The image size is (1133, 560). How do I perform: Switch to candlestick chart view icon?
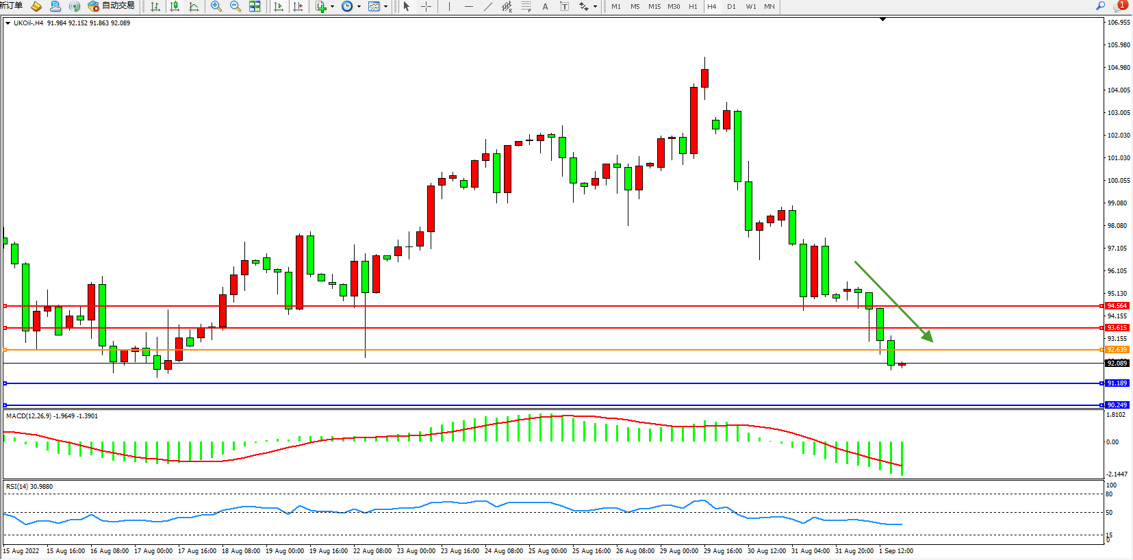(x=175, y=7)
